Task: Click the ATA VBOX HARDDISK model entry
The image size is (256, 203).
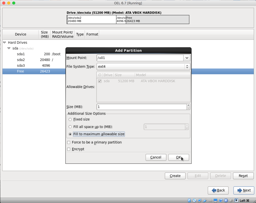Action: click(158, 81)
